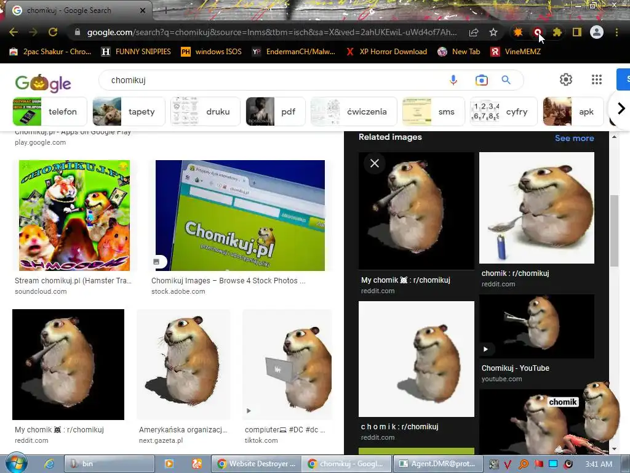Launch Internet Explorer from the taskbar
The height and width of the screenshot is (473, 630).
(x=49, y=464)
